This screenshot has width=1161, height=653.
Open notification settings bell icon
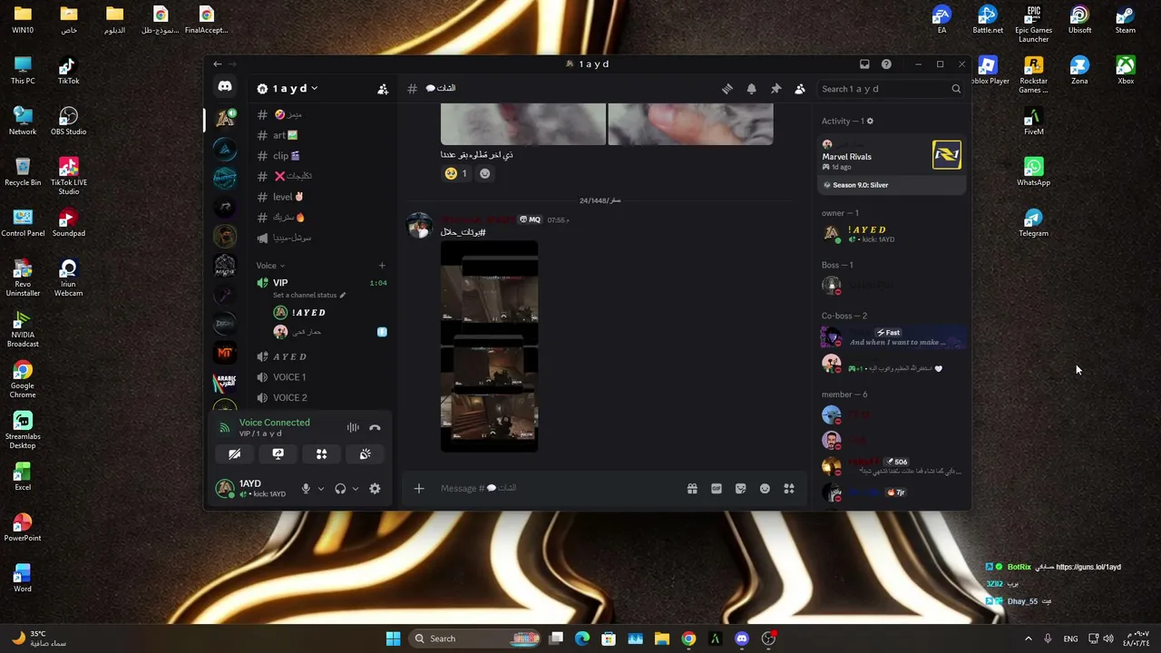[751, 89]
